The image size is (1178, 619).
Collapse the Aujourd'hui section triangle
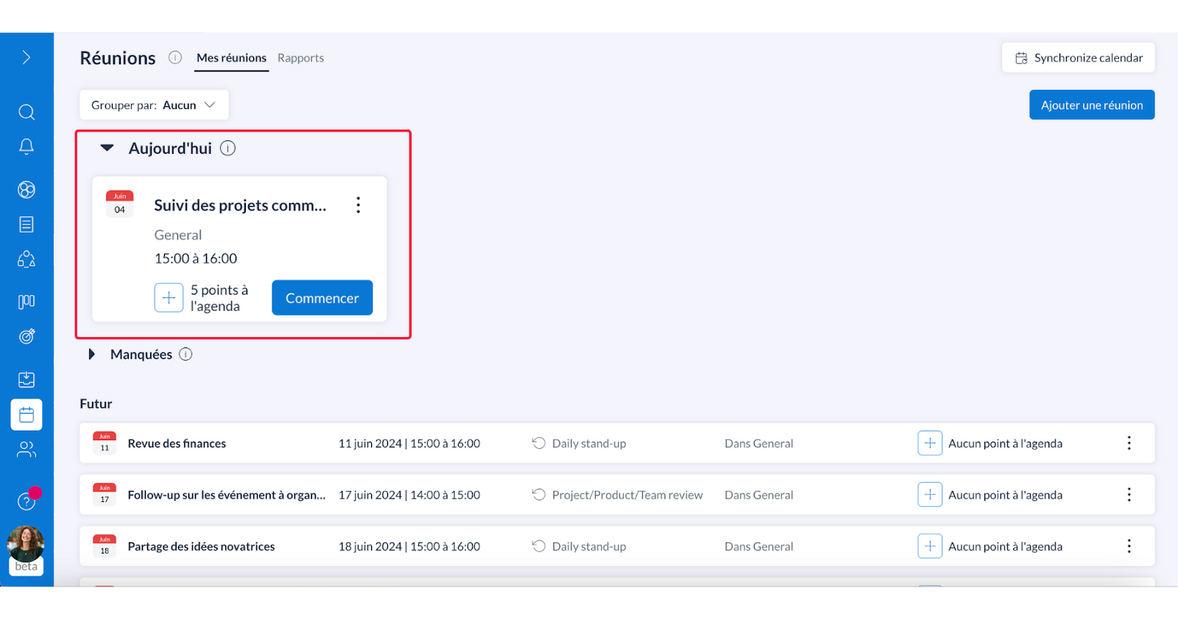click(x=107, y=148)
